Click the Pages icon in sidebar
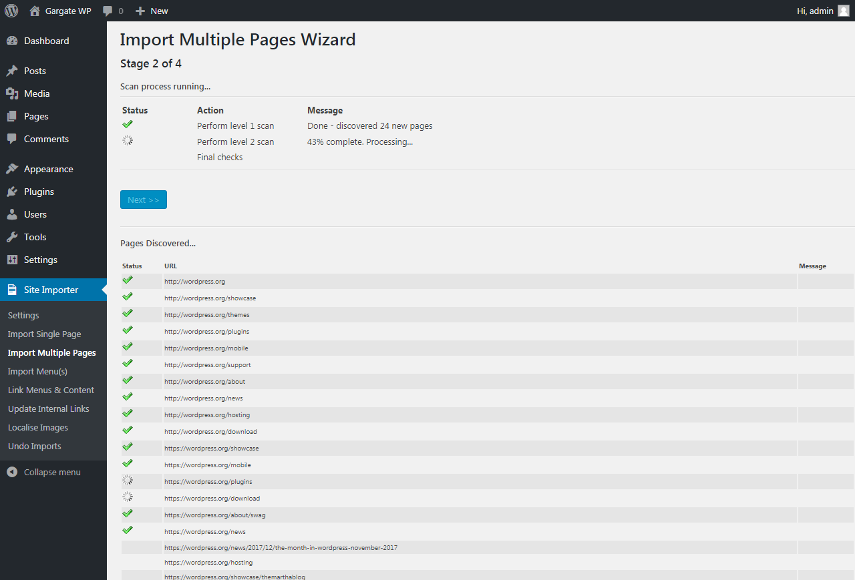855x580 pixels. (x=12, y=116)
